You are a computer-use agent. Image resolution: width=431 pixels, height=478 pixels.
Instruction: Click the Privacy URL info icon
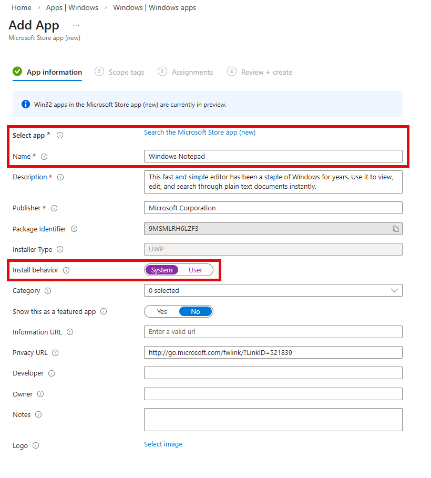point(55,353)
